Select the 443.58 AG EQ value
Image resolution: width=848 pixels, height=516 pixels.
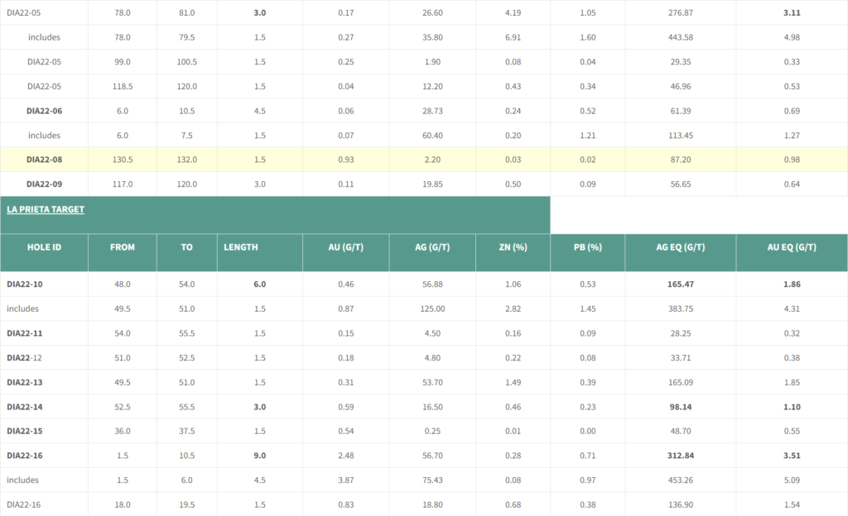click(680, 37)
